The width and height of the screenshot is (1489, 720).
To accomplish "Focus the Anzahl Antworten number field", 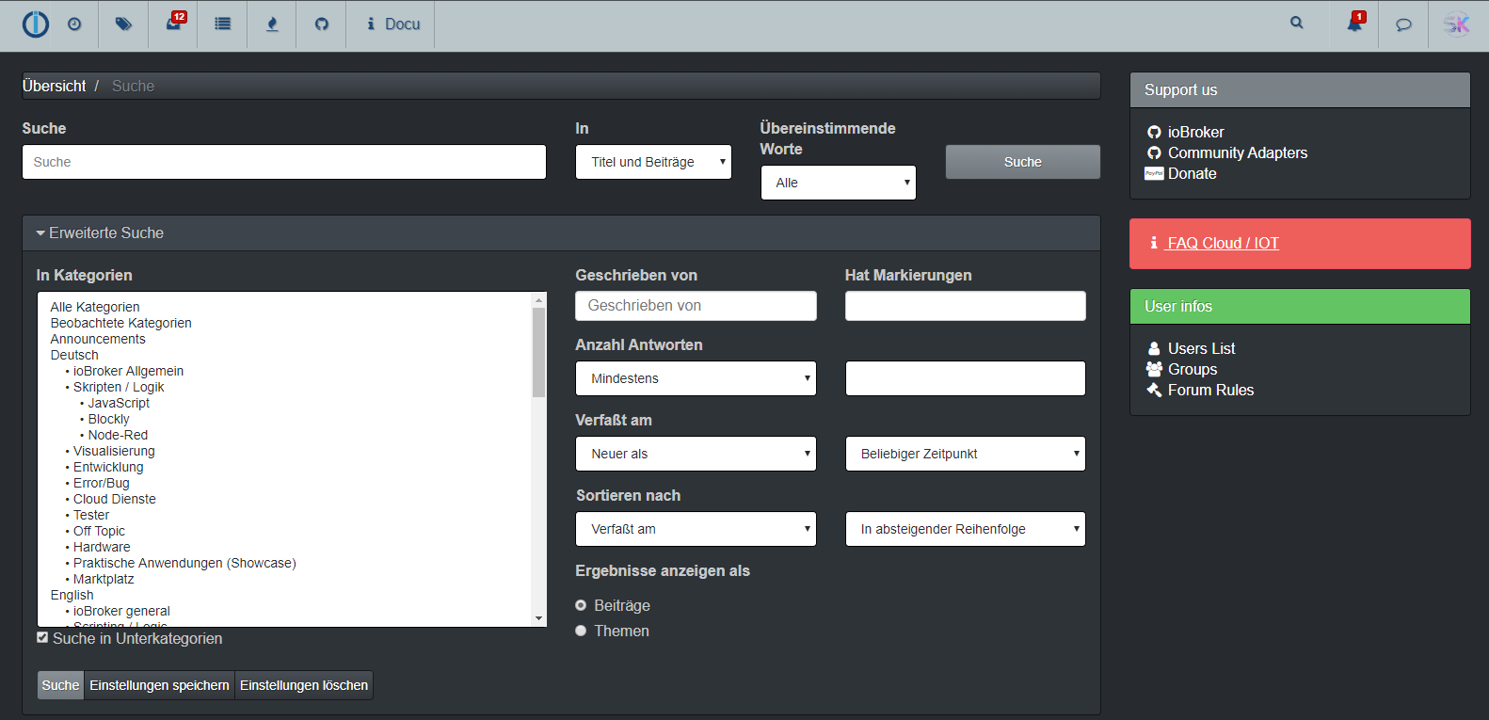I will click(x=966, y=378).
